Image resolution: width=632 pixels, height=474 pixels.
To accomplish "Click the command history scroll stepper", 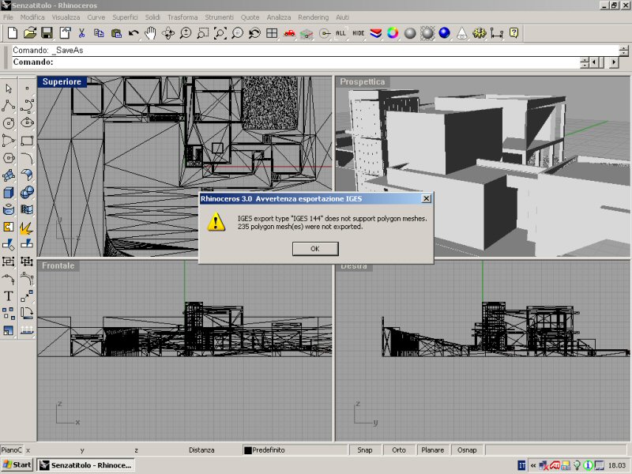I will (623, 51).
